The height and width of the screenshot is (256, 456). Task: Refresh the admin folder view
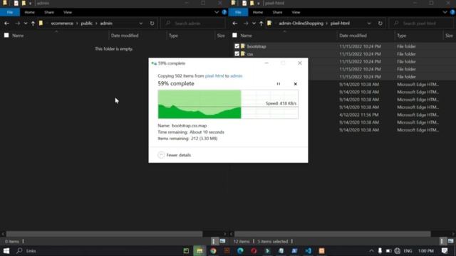[x=152, y=23]
